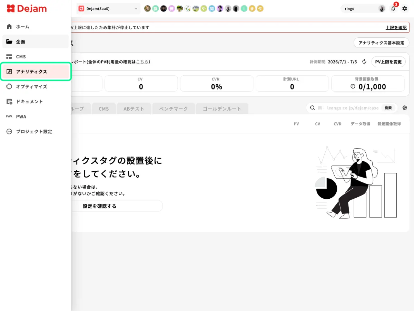
Task: Click the CV column header
Action: [318, 124]
